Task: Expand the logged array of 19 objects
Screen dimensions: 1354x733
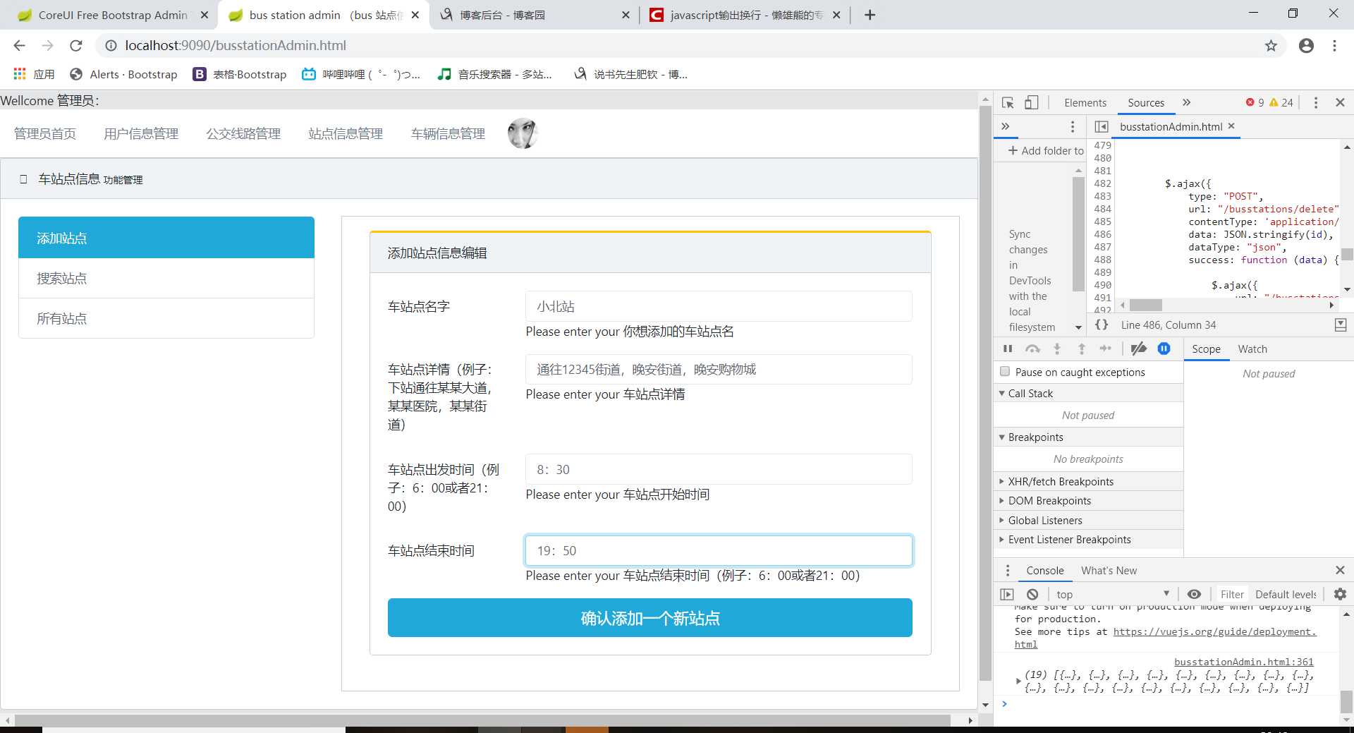Action: (x=1018, y=681)
